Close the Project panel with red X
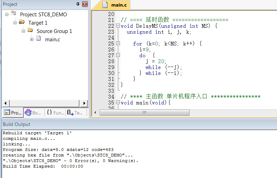277x178 pixels. [x=85, y=4]
